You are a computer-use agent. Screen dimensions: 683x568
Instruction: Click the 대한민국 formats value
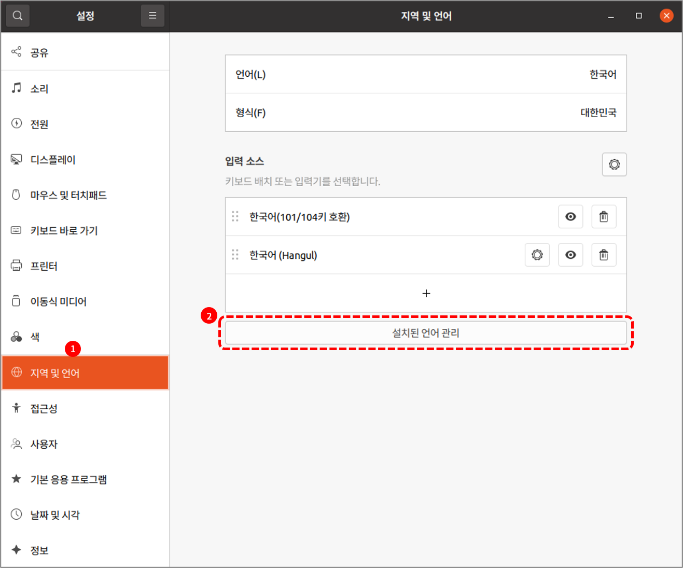point(598,113)
